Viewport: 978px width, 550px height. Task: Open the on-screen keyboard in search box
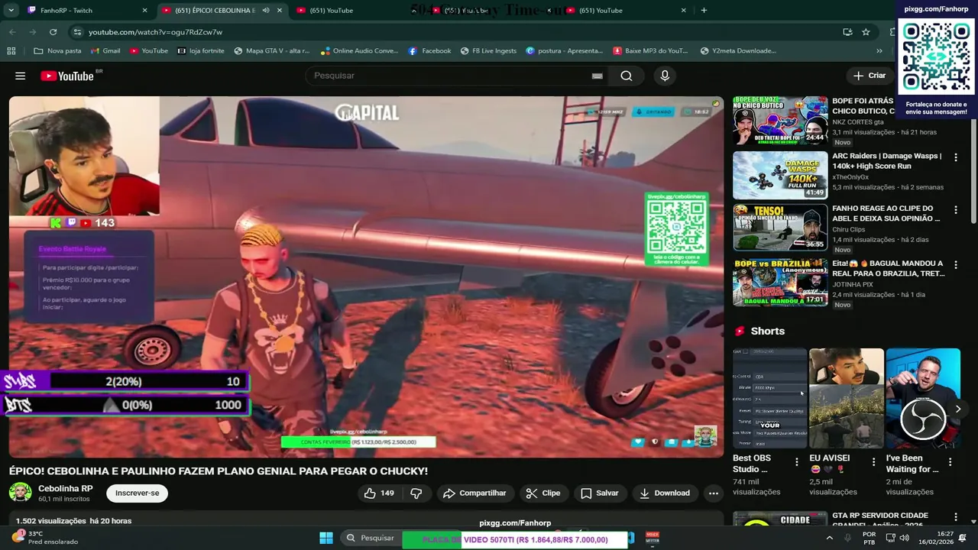point(597,76)
